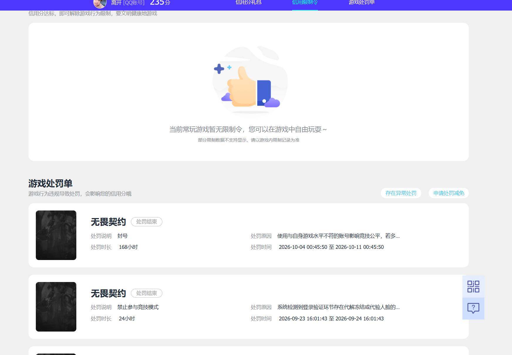Click the 离开 [QQ账号] username

pos(128,3)
